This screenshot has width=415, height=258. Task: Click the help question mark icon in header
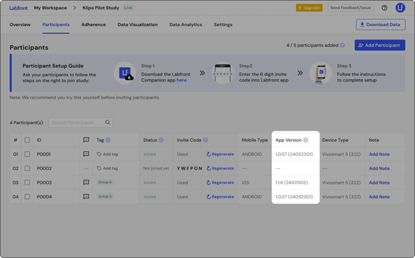coord(384,8)
